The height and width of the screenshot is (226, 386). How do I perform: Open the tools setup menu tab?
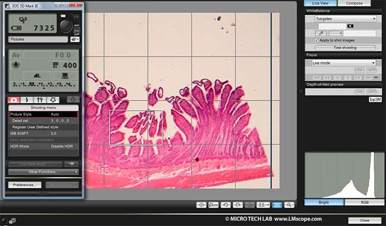point(40,99)
